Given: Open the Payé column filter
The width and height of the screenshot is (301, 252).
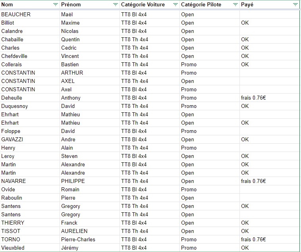Looking at the screenshot, I should pos(295,5).
